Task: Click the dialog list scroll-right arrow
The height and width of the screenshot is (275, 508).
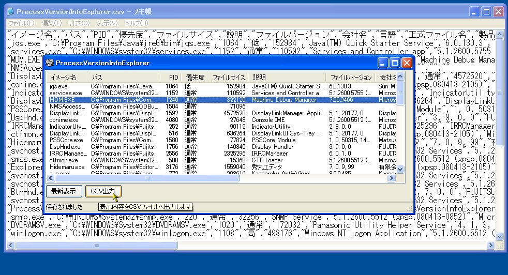Action: (x=392, y=178)
